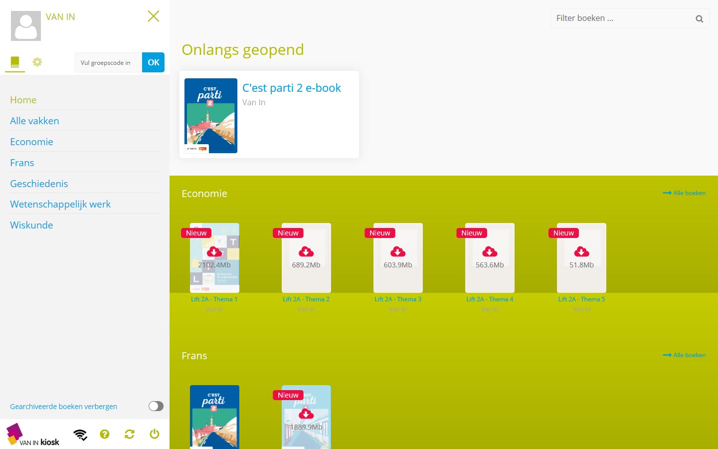The image size is (718, 449).
Task: Open the books tab icon
Action: (x=15, y=62)
